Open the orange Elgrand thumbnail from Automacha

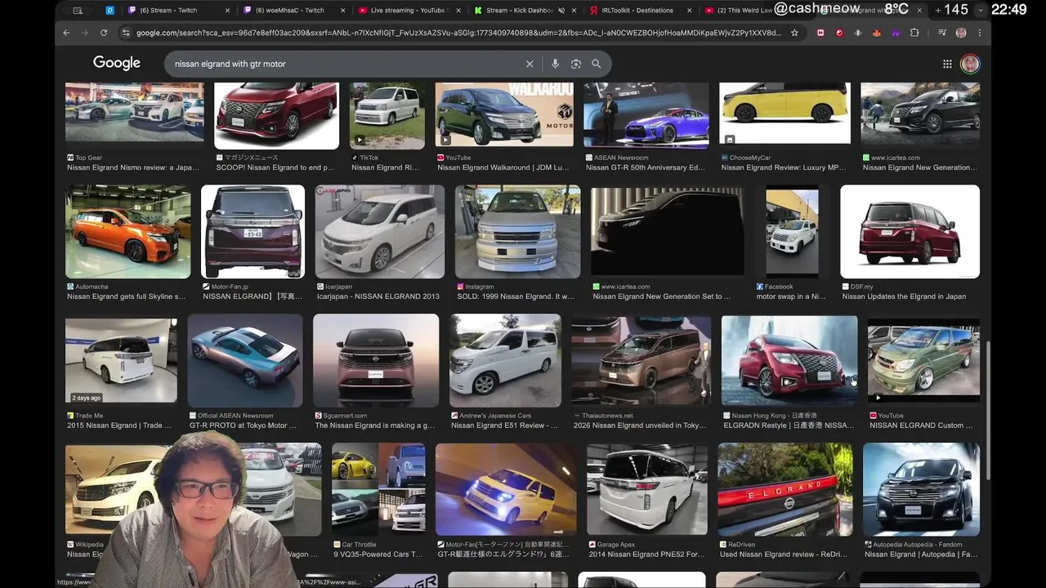click(x=127, y=232)
